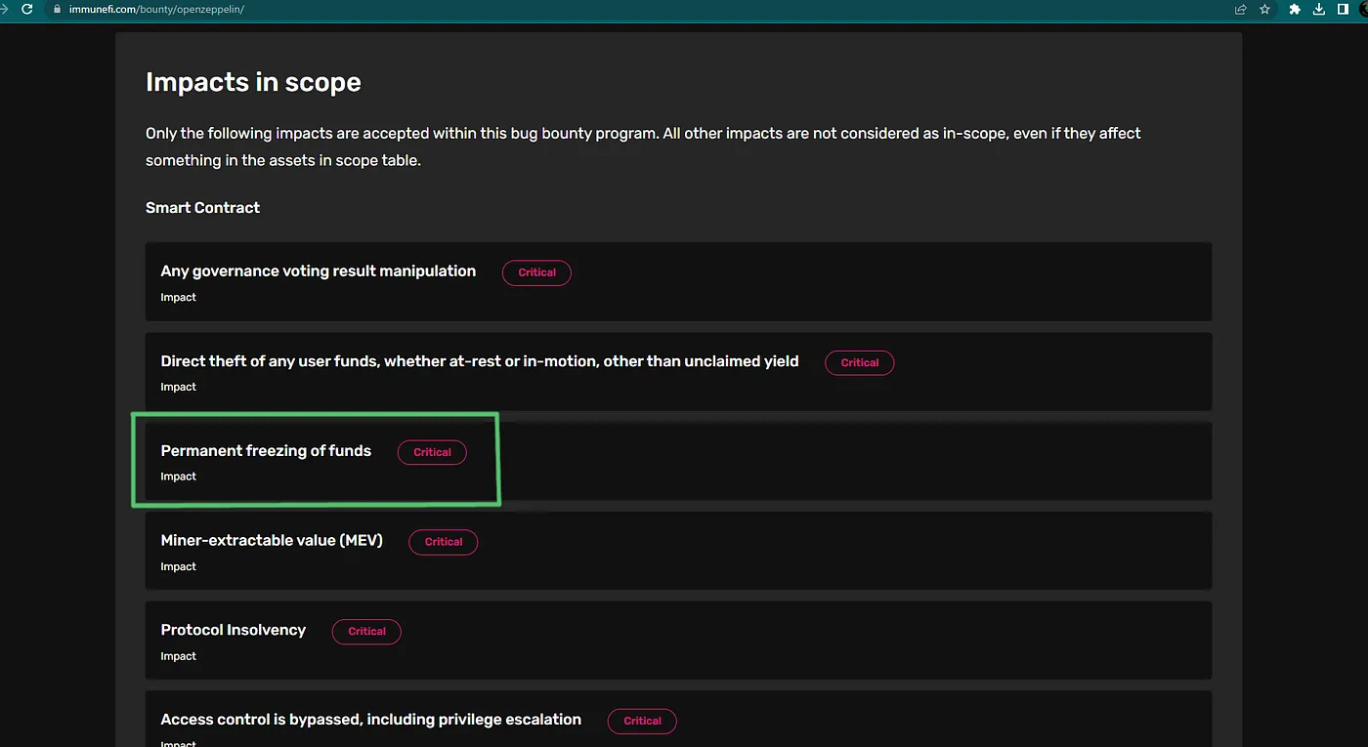
Task: Click the share page icon
Action: click(1241, 10)
